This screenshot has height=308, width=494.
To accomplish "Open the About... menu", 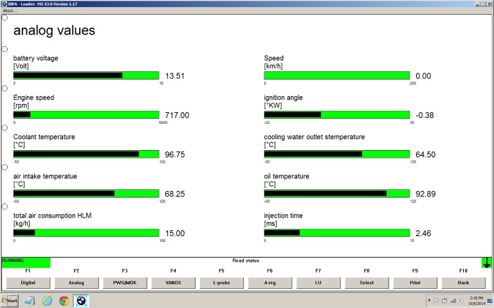I will 10,10.
